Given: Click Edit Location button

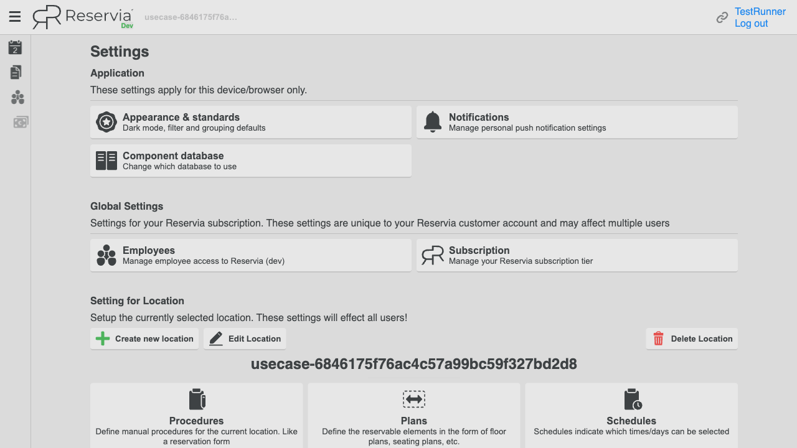Looking at the screenshot, I should point(245,338).
